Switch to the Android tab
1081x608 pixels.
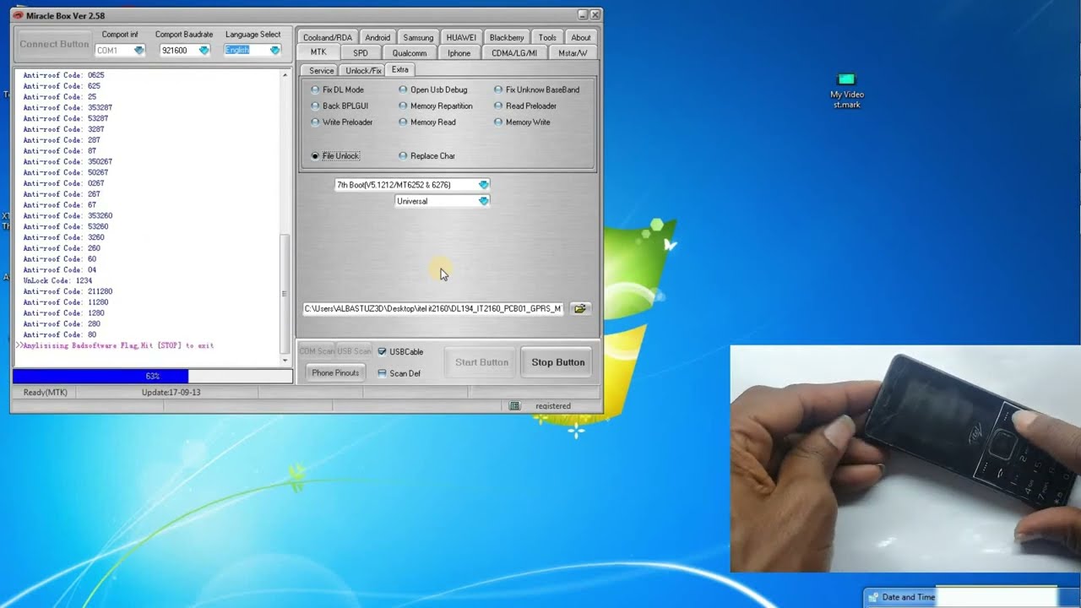(x=378, y=37)
